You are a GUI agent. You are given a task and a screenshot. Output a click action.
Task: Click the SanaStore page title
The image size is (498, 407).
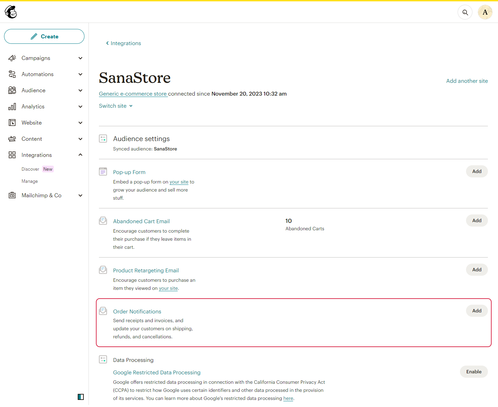[135, 78]
